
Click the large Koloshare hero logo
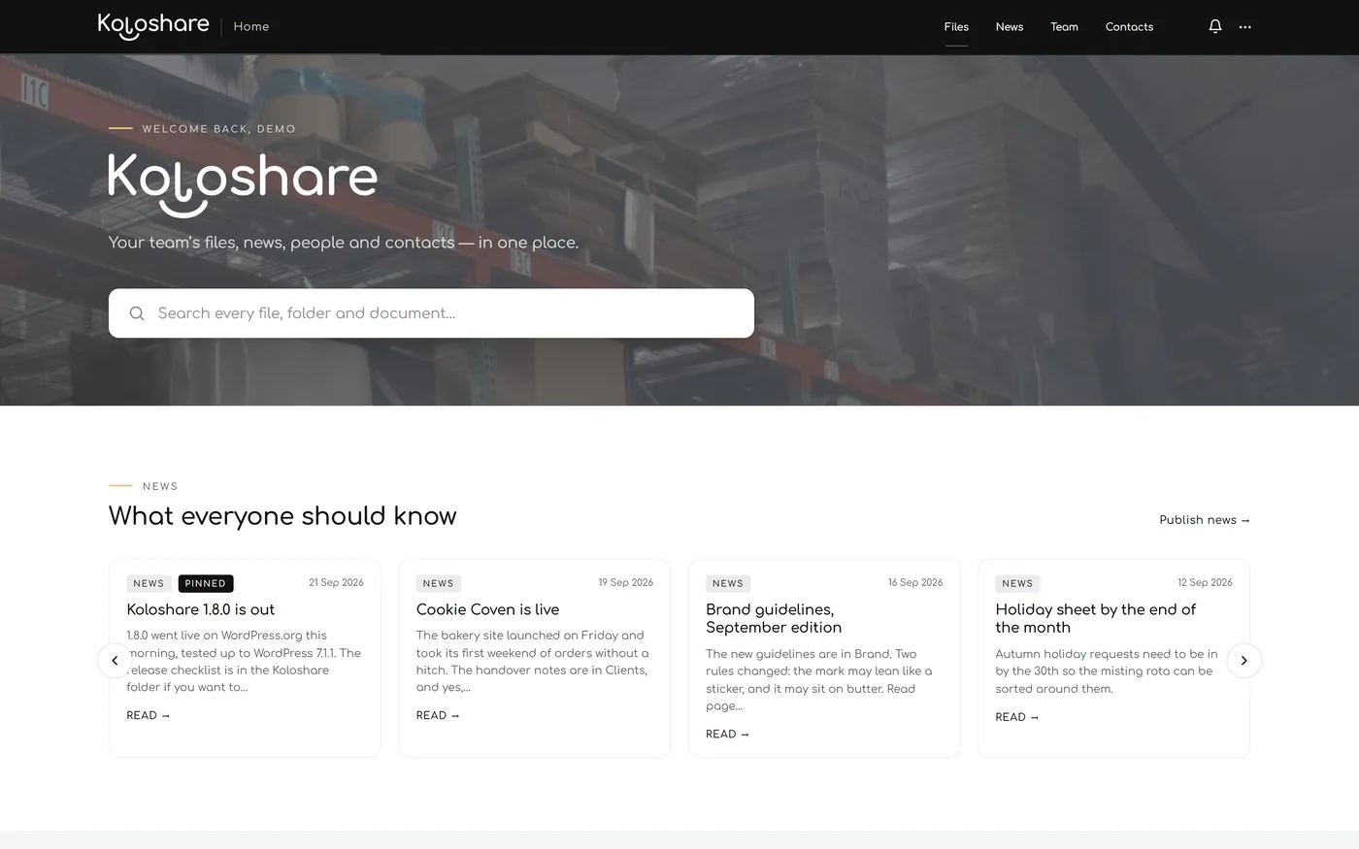(243, 184)
